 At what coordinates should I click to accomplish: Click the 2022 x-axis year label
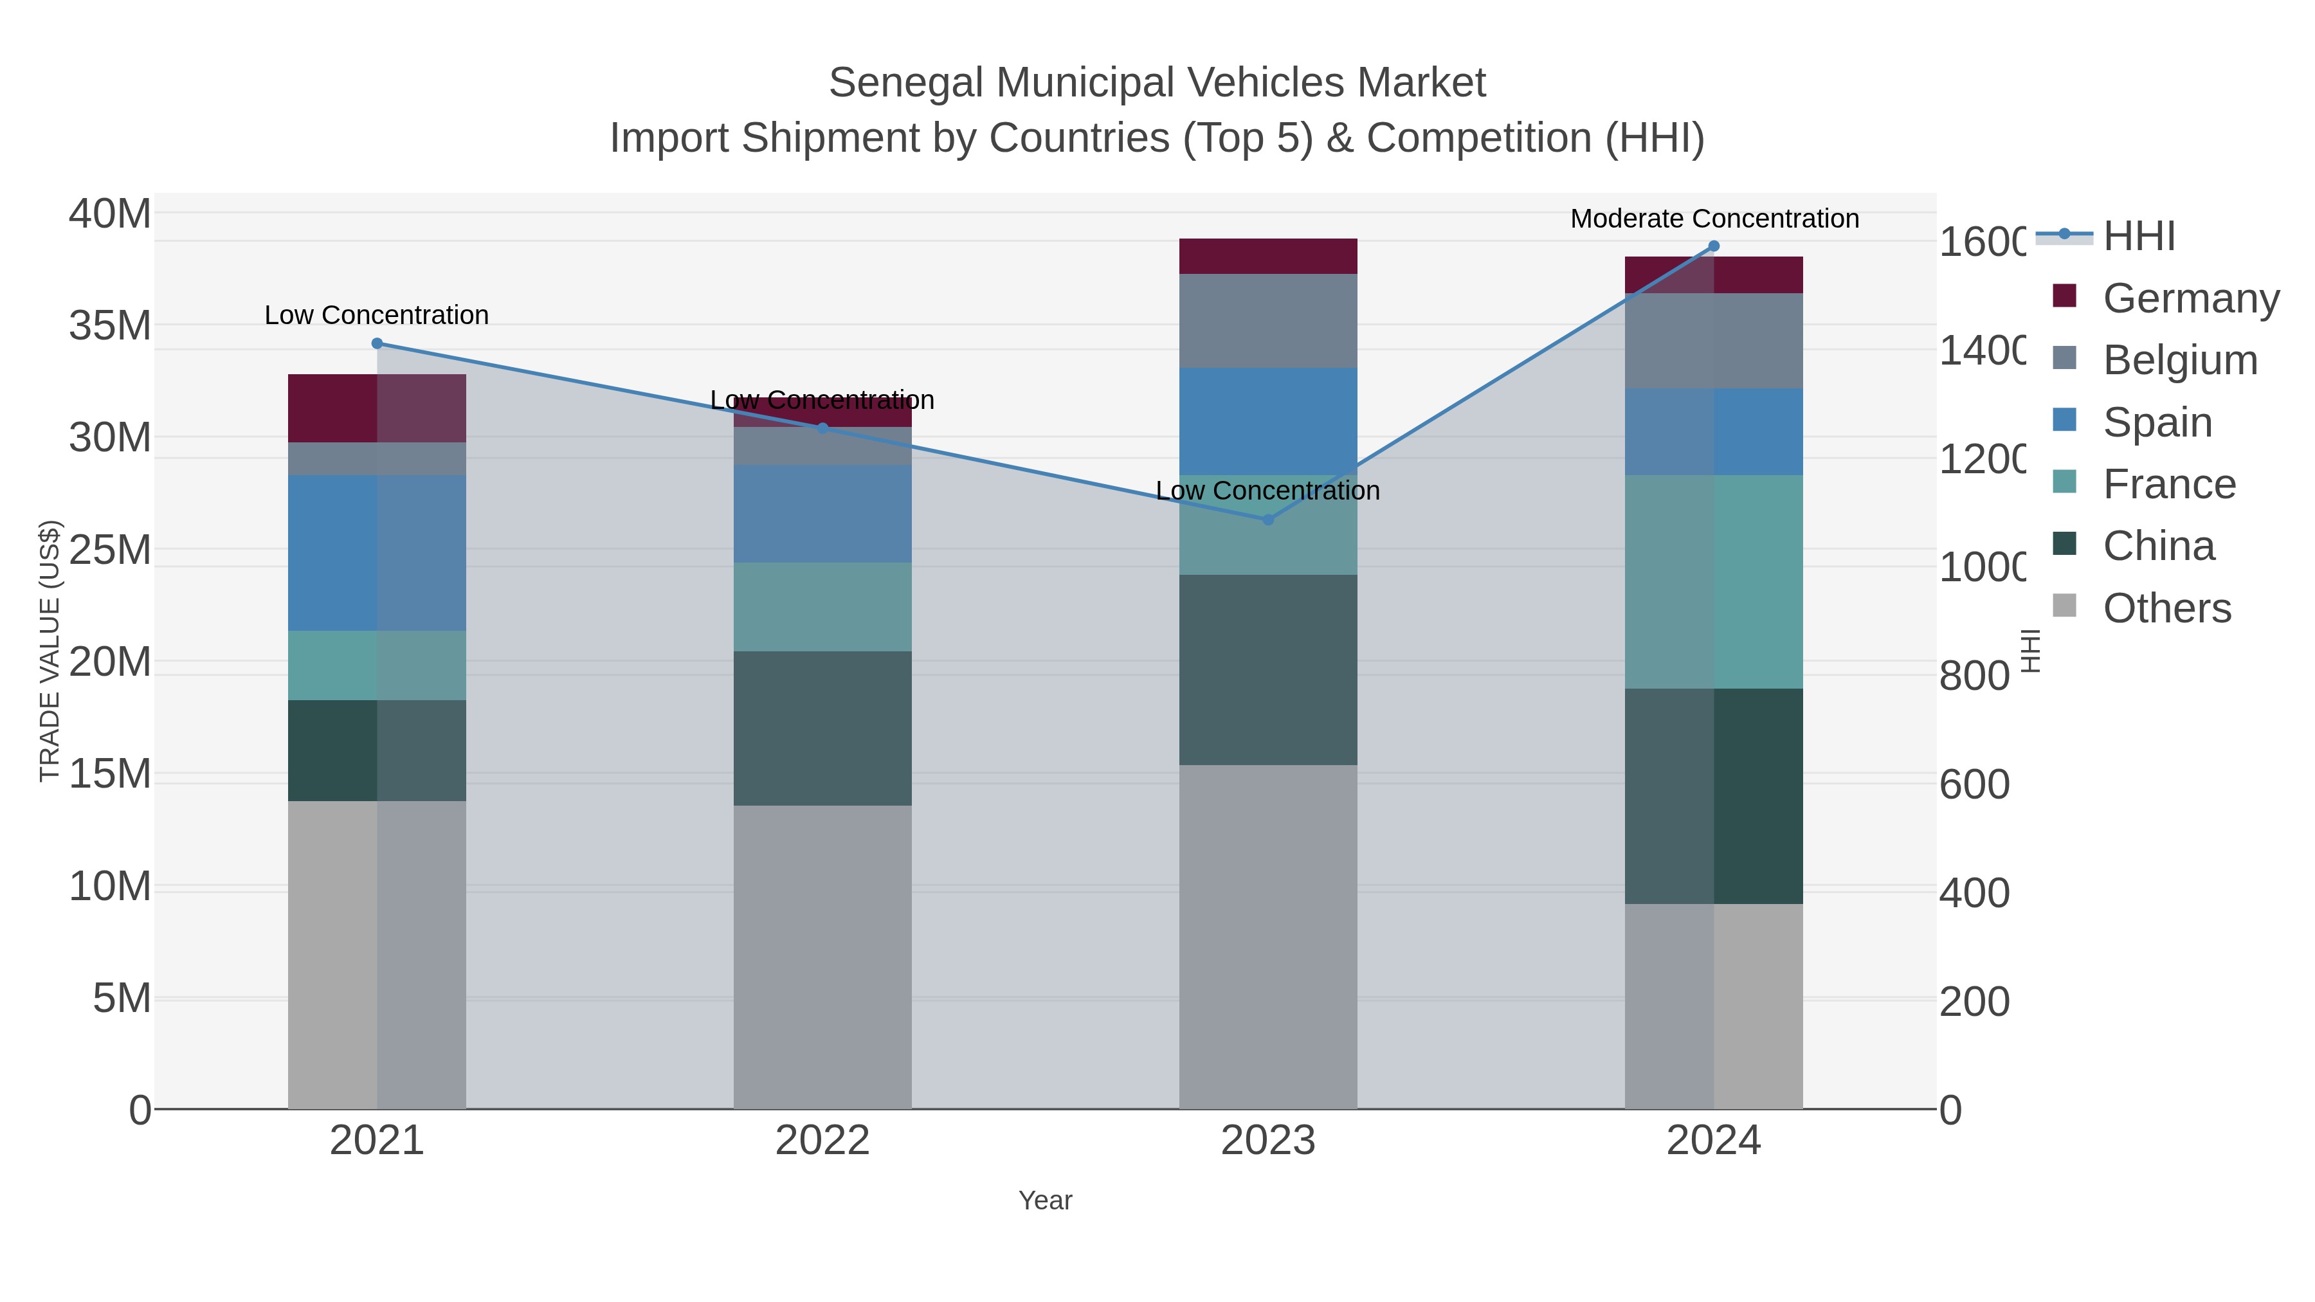(x=822, y=1141)
